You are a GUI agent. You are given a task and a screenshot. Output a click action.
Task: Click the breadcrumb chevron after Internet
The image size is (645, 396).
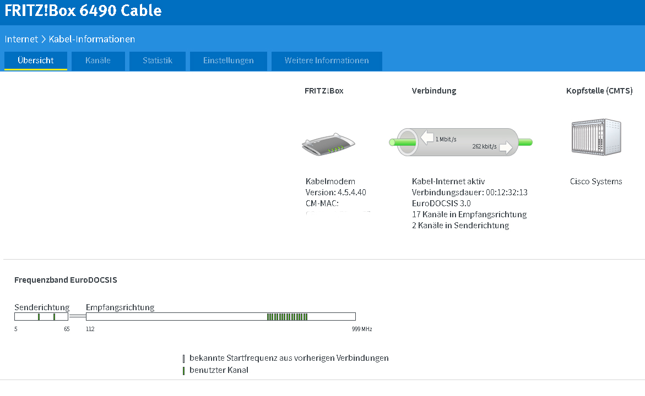tap(44, 39)
